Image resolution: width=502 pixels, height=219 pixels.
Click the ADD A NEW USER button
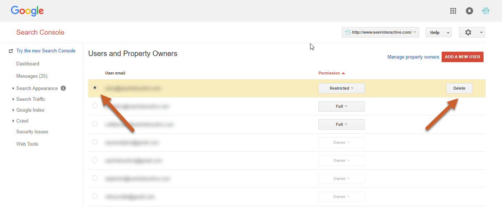(x=462, y=57)
